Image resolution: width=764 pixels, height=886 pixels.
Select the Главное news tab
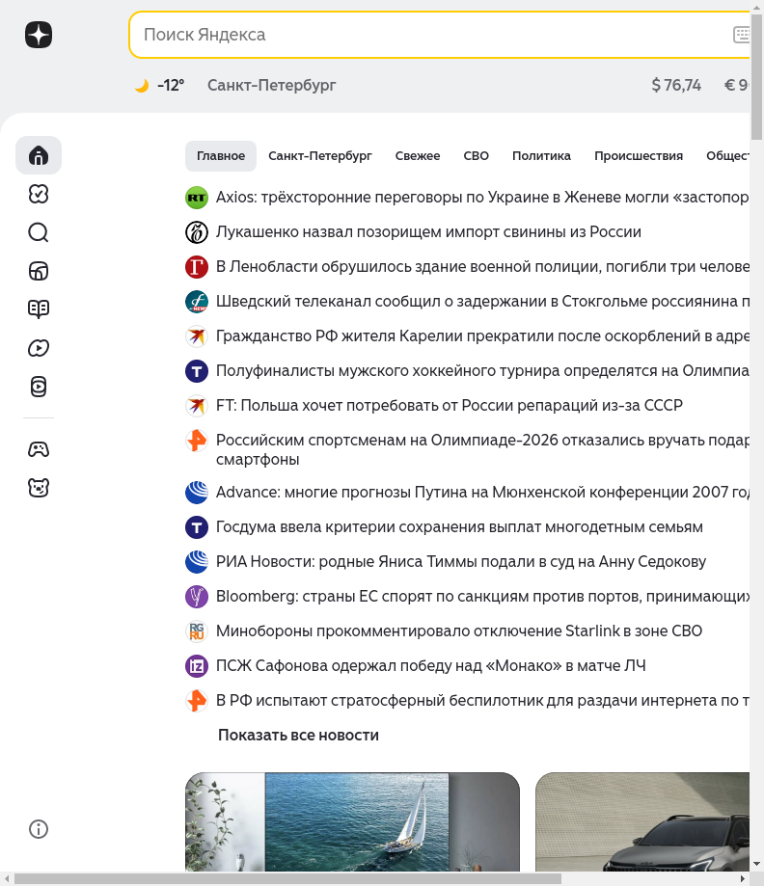(x=221, y=156)
